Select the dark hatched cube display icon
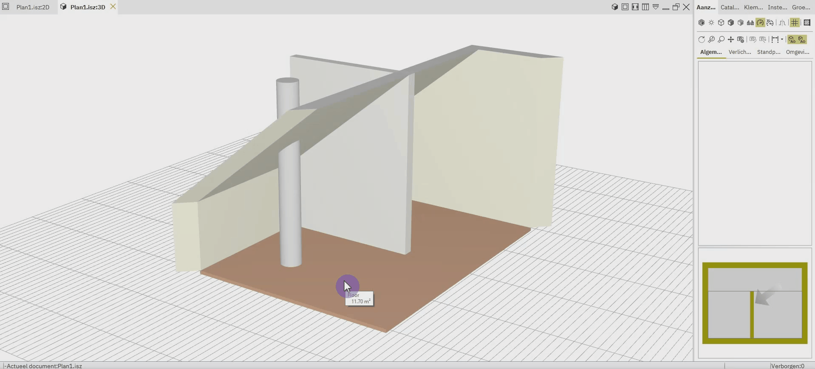The height and width of the screenshot is (369, 815). coord(731,22)
